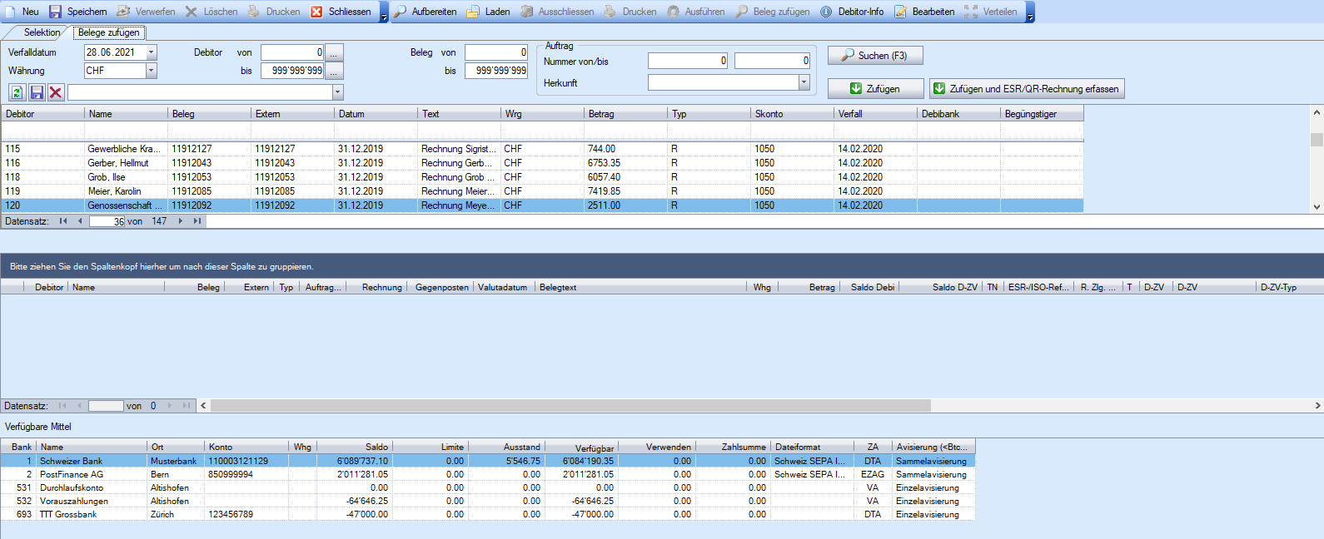Go to next record in upper navigator

click(x=181, y=221)
